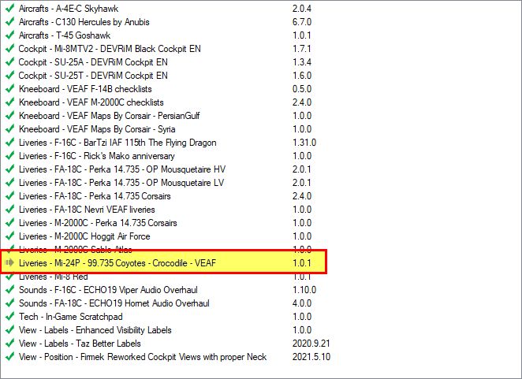
Task: Select 'Sounds - F-16C - ECHO19 Viper Audio Overhaul'
Action: pos(108,290)
